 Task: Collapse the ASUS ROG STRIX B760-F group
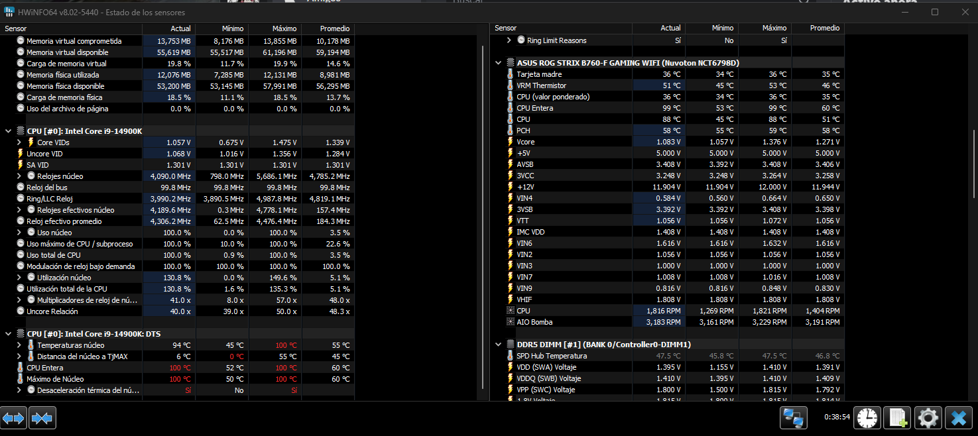tap(498, 63)
